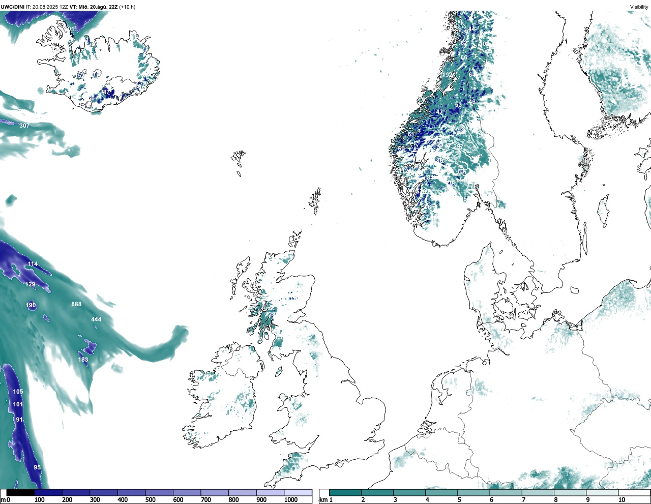The image size is (651, 504).
Task: Select the 400–500 m legend color block
Action: (131, 493)
